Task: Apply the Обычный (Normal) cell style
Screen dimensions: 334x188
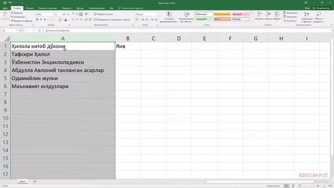Action: [x=204, y=14]
